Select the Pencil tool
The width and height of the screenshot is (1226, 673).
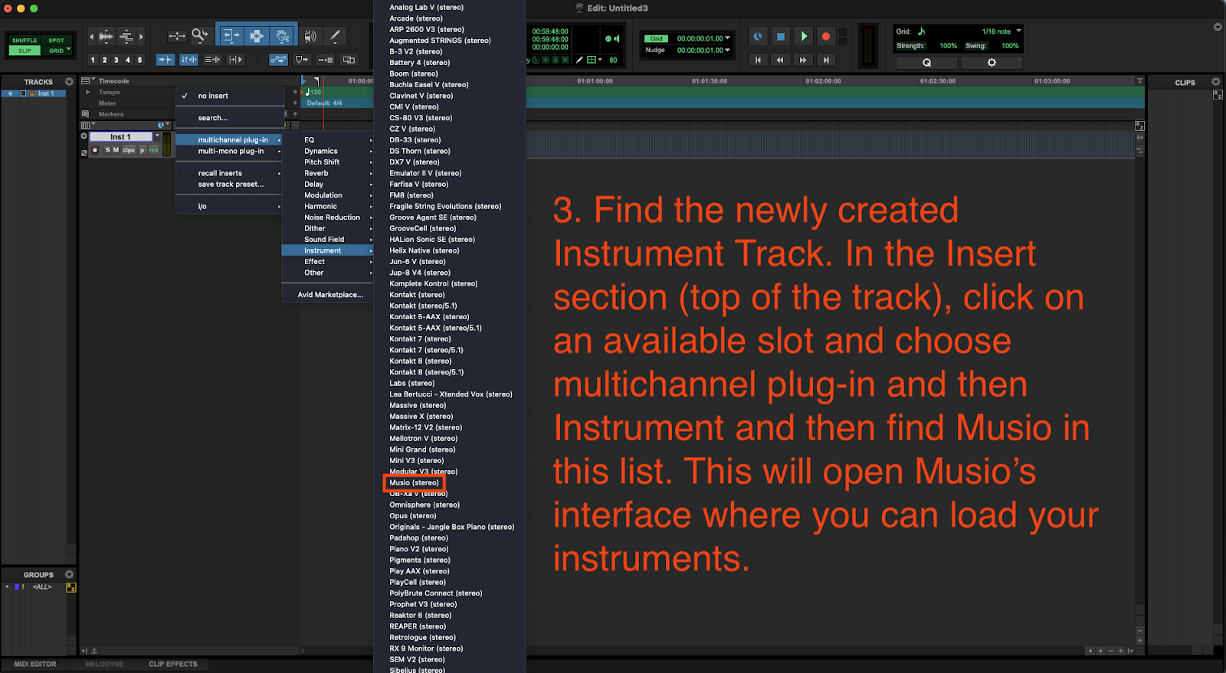335,36
